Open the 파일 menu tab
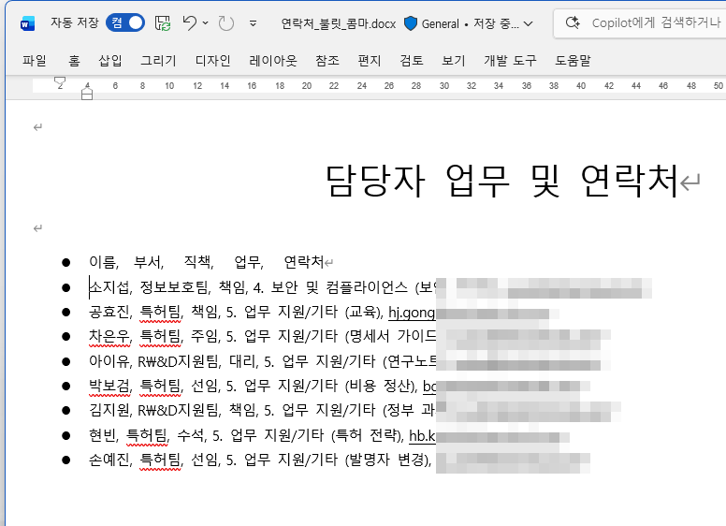The image size is (726, 526). (35, 61)
